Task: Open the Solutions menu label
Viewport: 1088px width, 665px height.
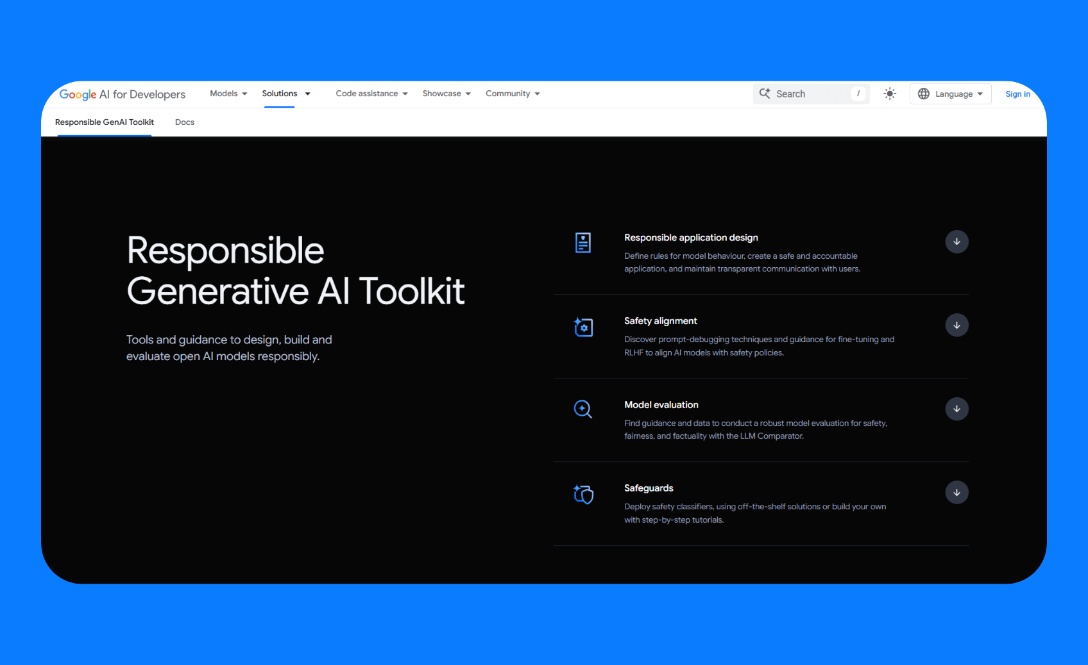Action: (x=280, y=94)
